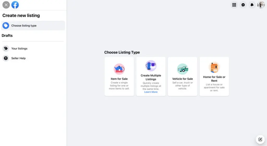Open Messenger from the top bar

(x=243, y=5)
